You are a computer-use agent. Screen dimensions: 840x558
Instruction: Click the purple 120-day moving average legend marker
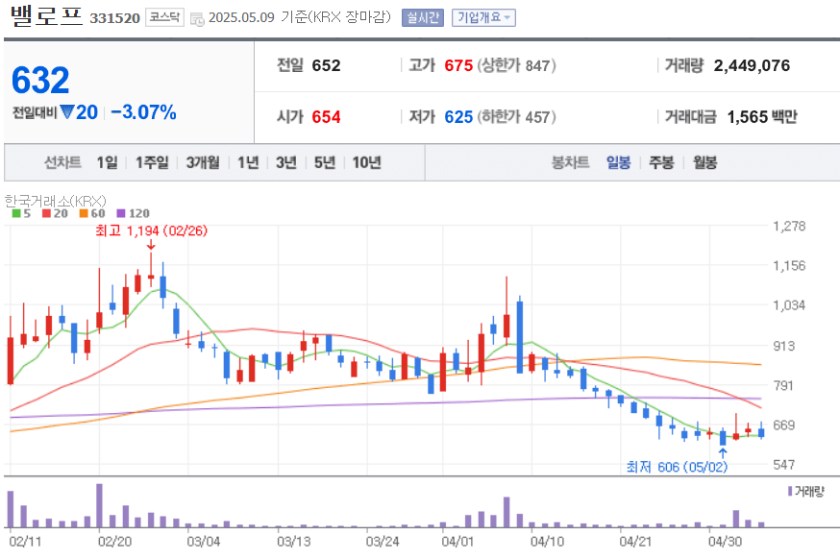[x=121, y=212]
